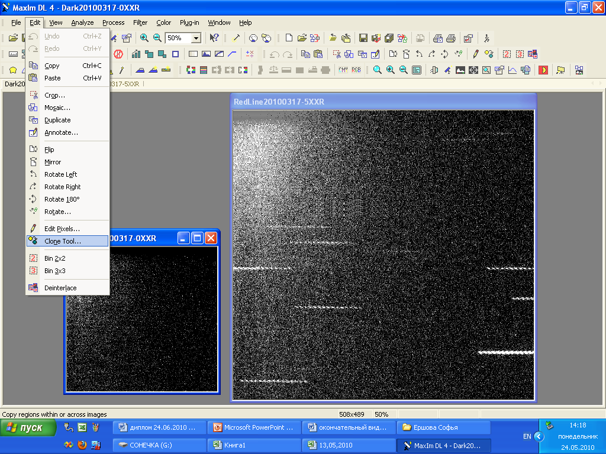The height and width of the screenshot is (454, 606).
Task: Open the zoom percentage dropdown
Action: [196, 38]
